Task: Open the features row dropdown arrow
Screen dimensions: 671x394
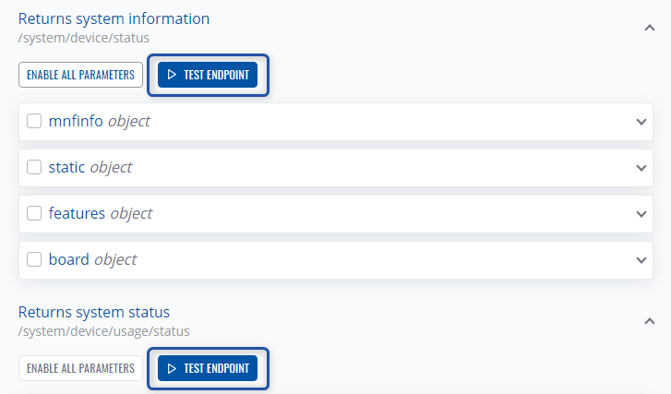Action: click(641, 214)
